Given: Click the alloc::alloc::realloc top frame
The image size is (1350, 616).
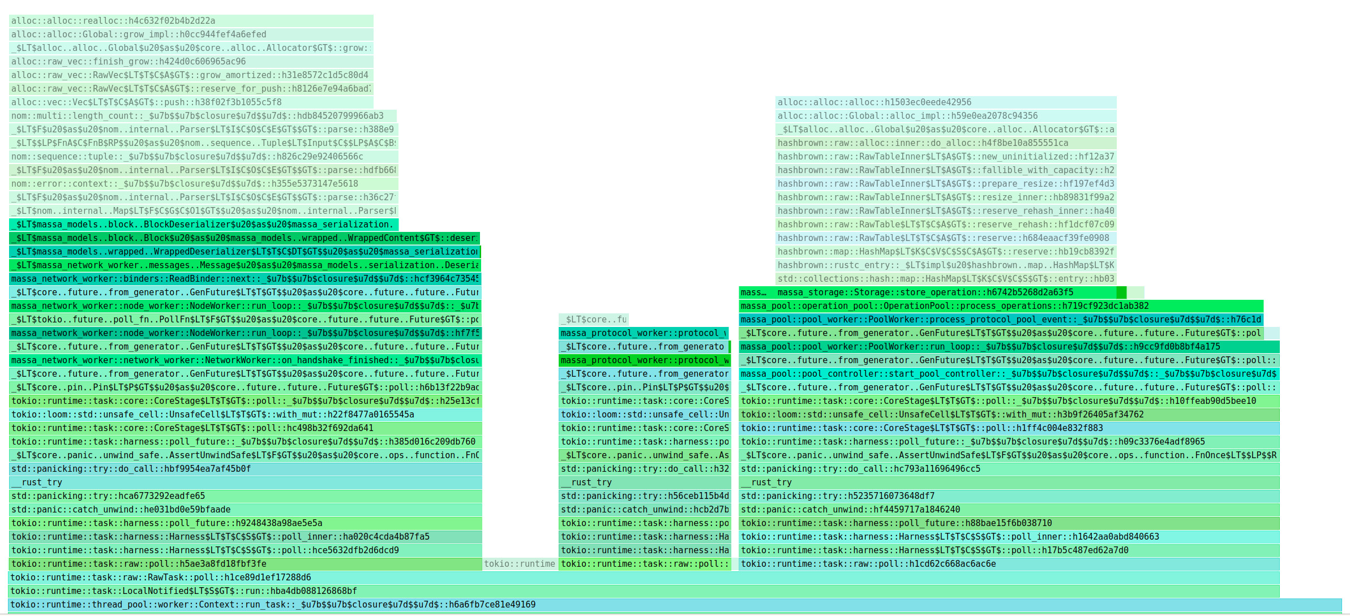Looking at the screenshot, I should [191, 21].
